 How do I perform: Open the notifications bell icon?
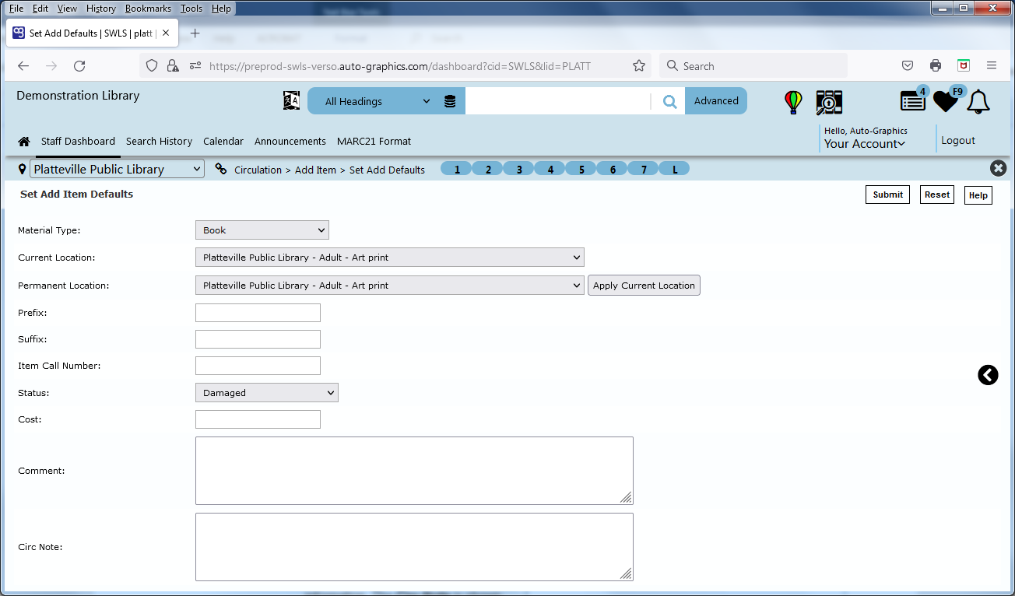coord(978,102)
